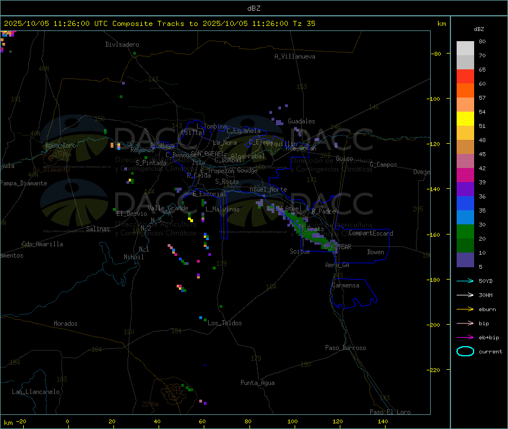Screen dimensions: 508x429
Task: Pick the magenta 39-42 dBZ color swatch
Action: tap(465, 175)
